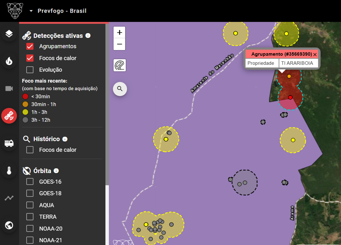Uncheck the Agrupamentos checkbox
The height and width of the screenshot is (245, 341).
30,46
